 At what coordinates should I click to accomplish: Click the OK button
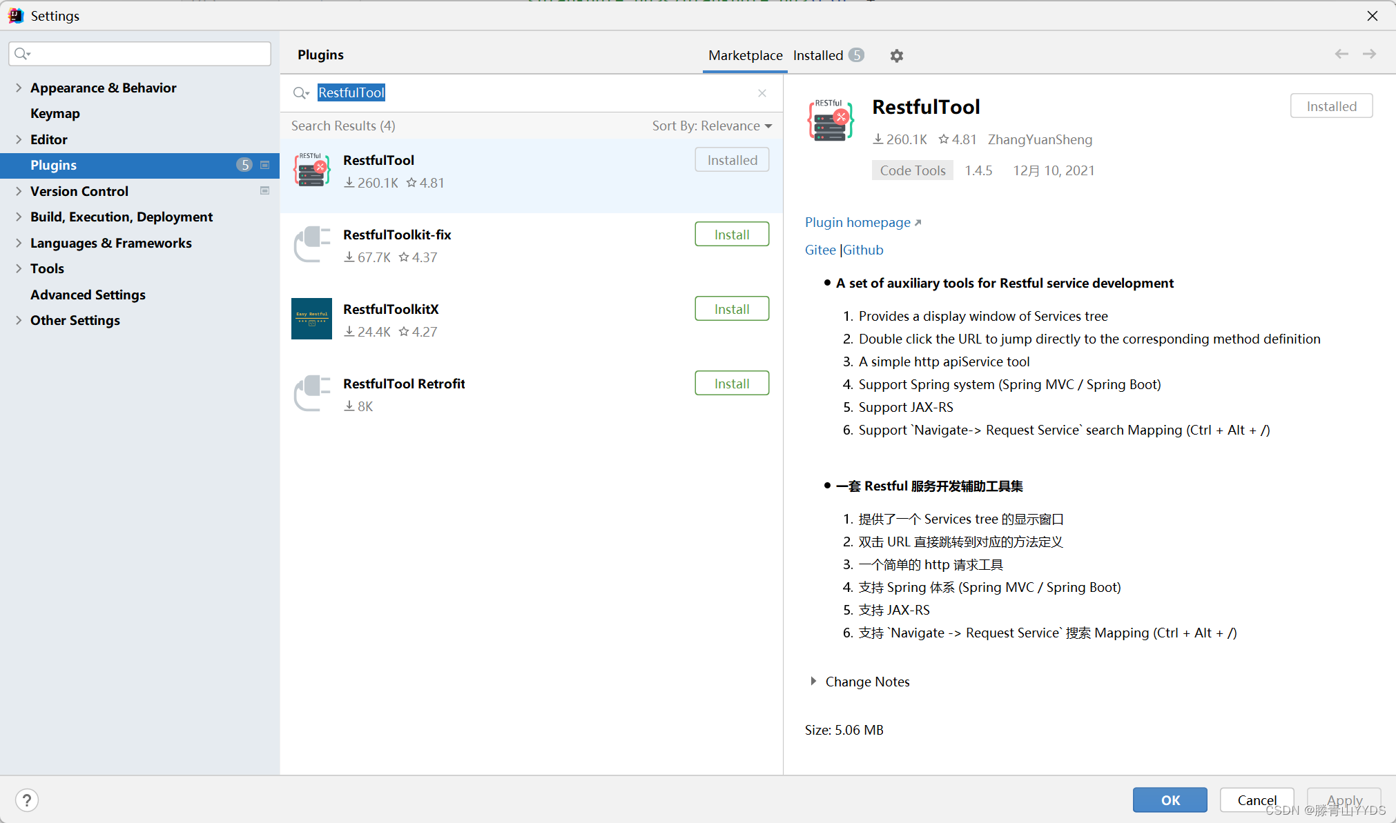click(1170, 800)
